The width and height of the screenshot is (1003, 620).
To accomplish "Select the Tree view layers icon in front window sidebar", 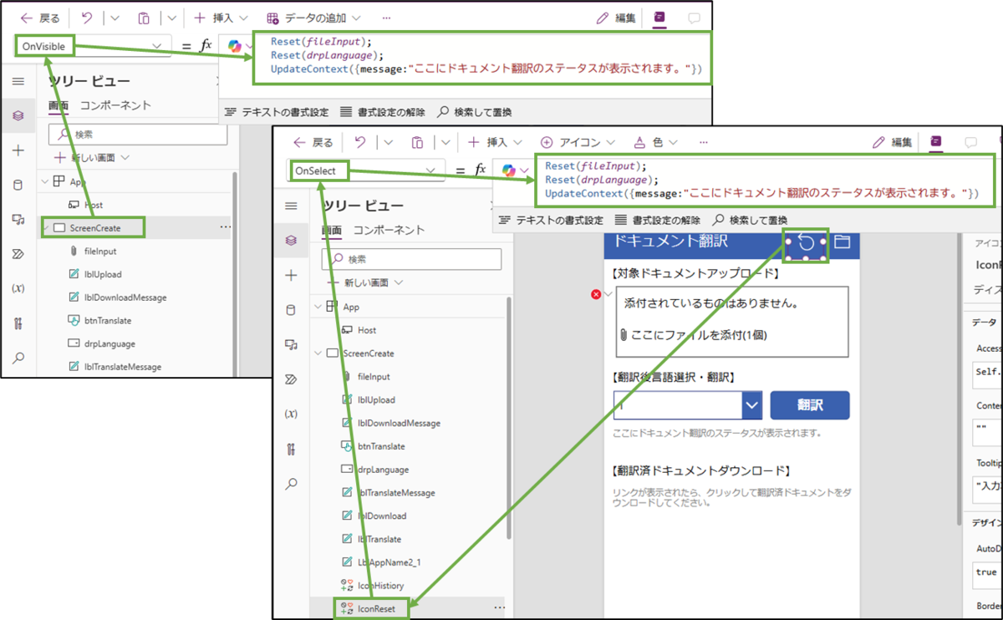I will (291, 241).
